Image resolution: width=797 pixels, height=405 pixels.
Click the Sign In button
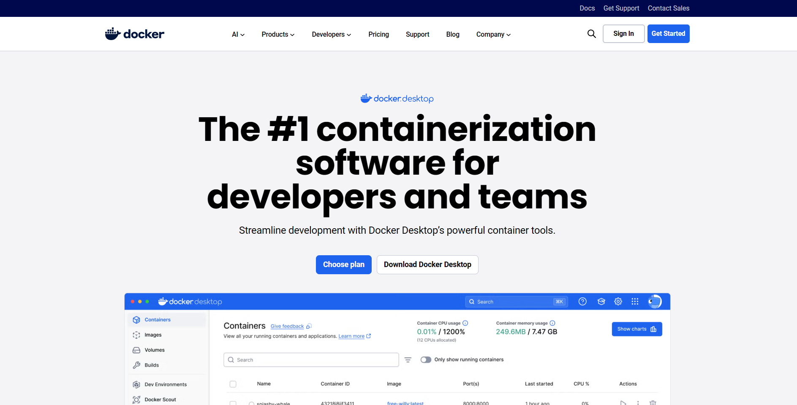tap(623, 34)
